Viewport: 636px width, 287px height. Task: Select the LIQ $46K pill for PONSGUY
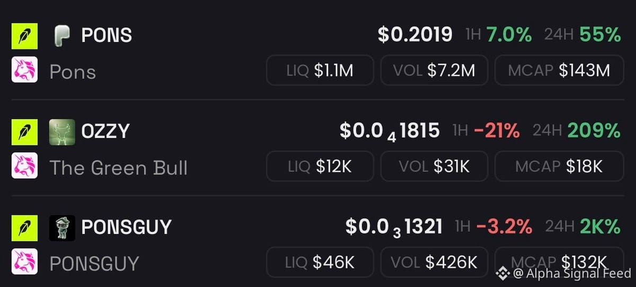pos(320,262)
